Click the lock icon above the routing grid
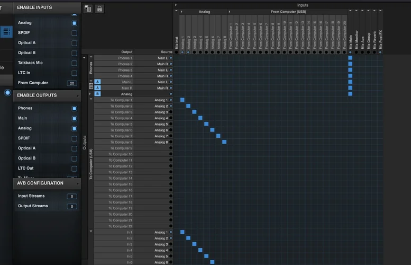Viewport: 411px width, 265px height. pyautogui.click(x=99, y=9)
